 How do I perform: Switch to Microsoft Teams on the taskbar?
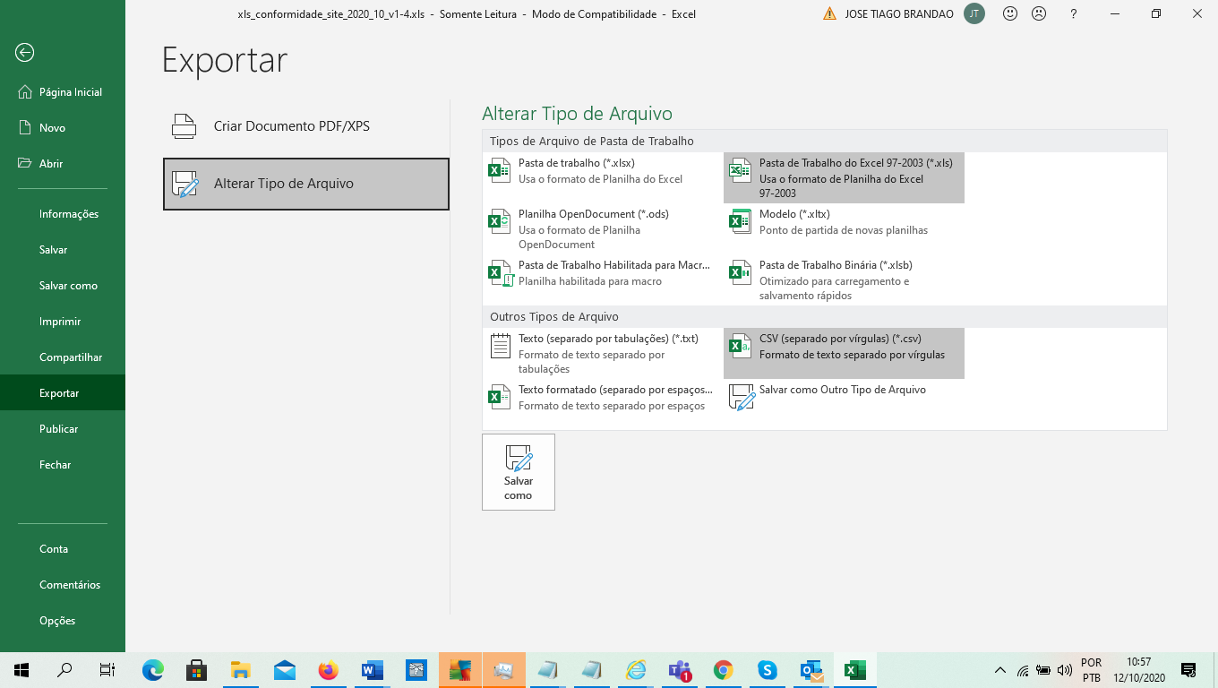pyautogui.click(x=680, y=669)
